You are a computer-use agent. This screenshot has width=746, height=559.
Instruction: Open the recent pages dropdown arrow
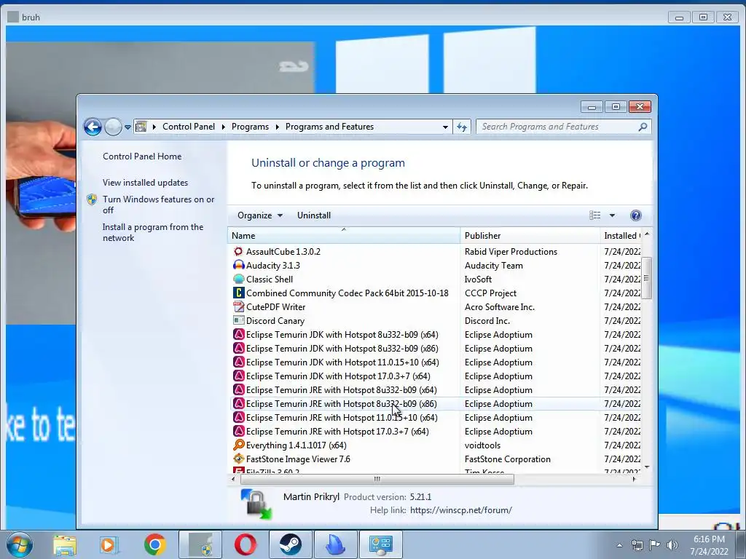[127, 127]
